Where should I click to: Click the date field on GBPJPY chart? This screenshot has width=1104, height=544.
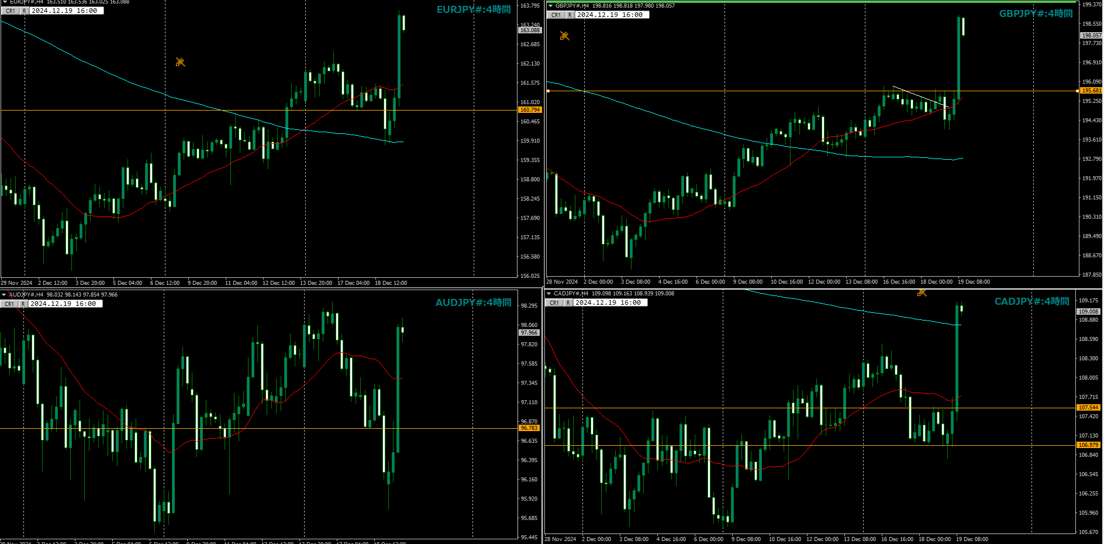point(612,15)
